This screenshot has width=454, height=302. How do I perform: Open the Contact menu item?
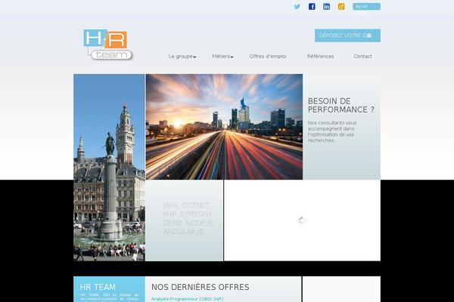(x=362, y=57)
